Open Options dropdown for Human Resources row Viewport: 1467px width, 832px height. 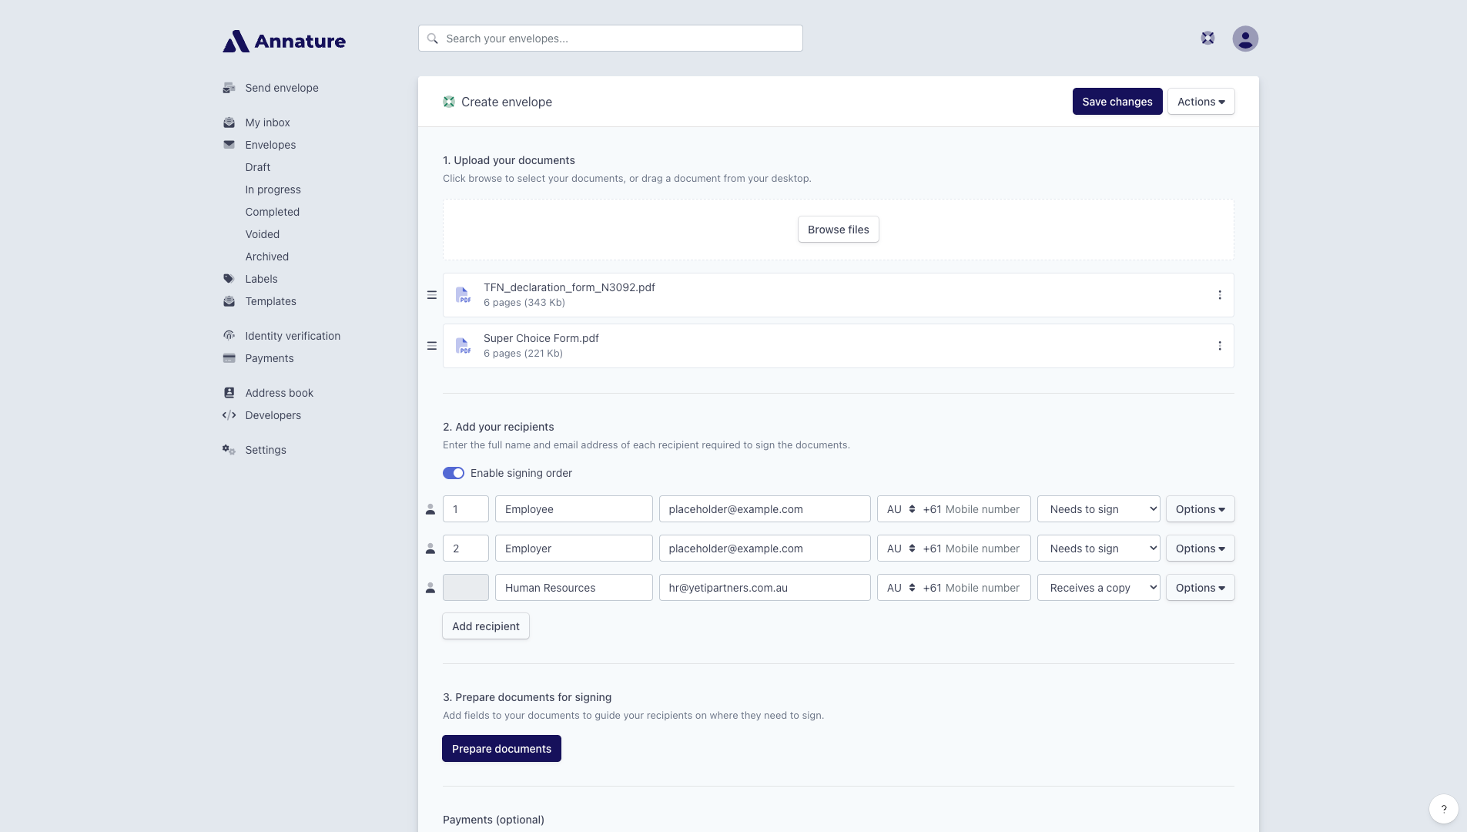[x=1200, y=588]
